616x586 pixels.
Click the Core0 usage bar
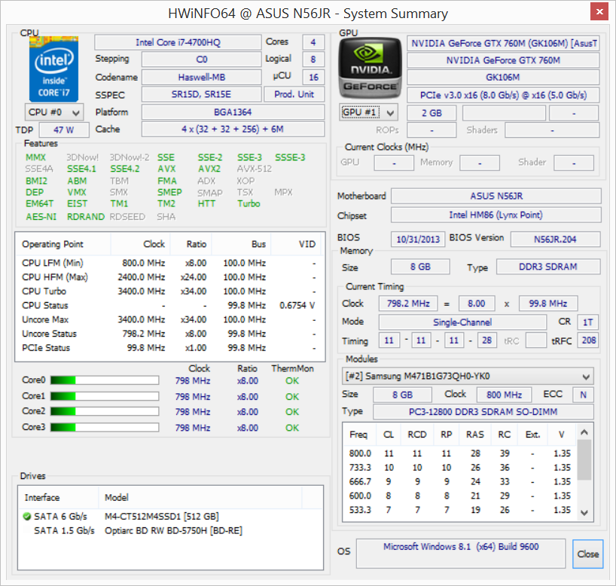pyautogui.click(x=105, y=380)
